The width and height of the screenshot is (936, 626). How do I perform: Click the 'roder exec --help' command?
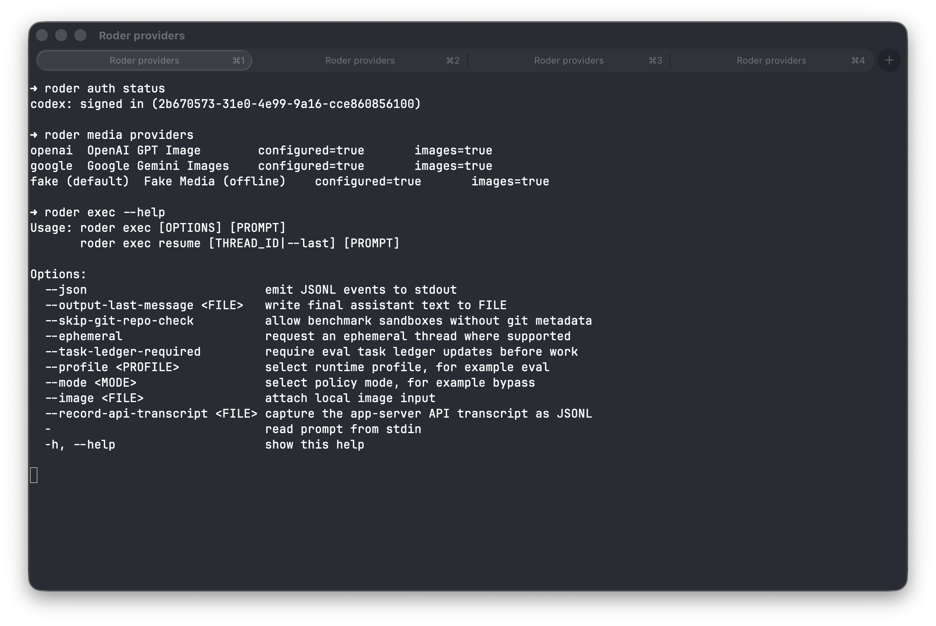98,212
